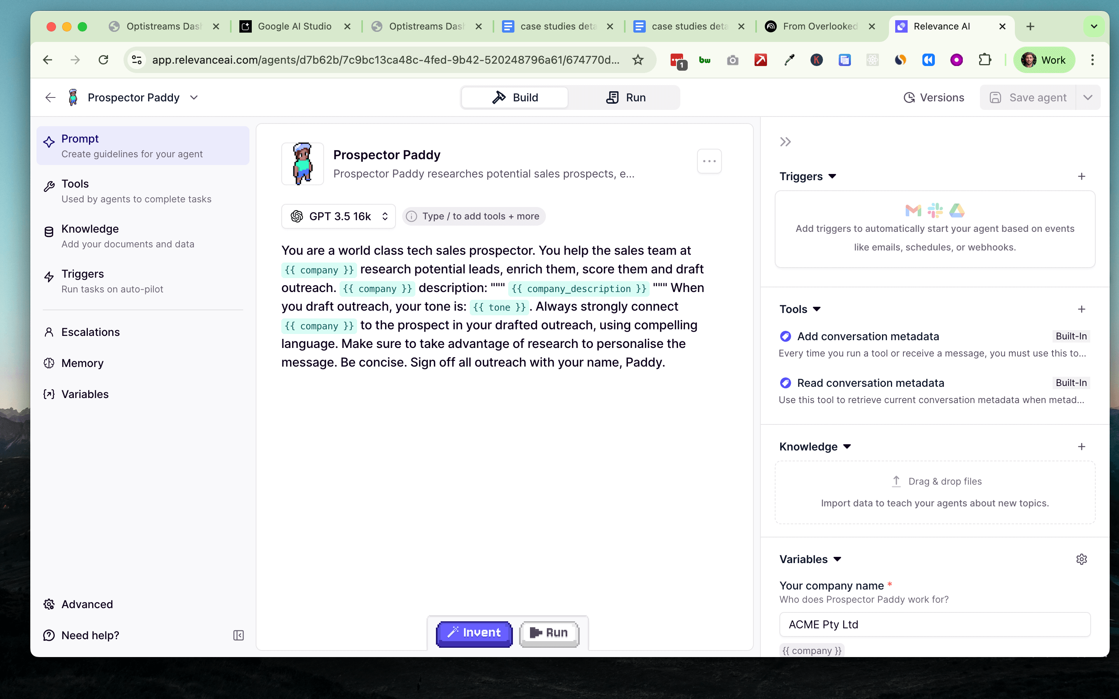Click the {{ tone }} variable chip
This screenshot has height=699, width=1119.
click(x=499, y=308)
